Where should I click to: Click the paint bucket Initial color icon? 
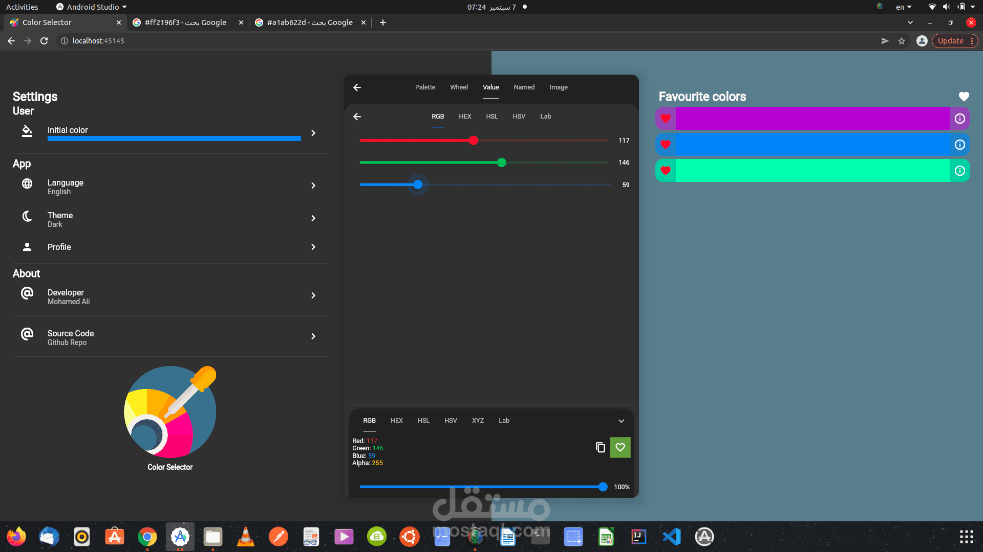coord(27,131)
